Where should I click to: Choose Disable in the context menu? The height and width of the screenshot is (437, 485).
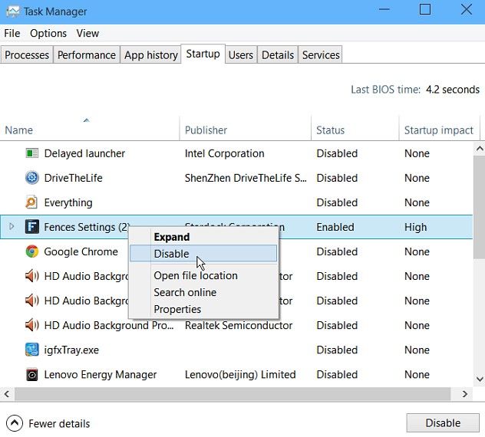(x=203, y=254)
